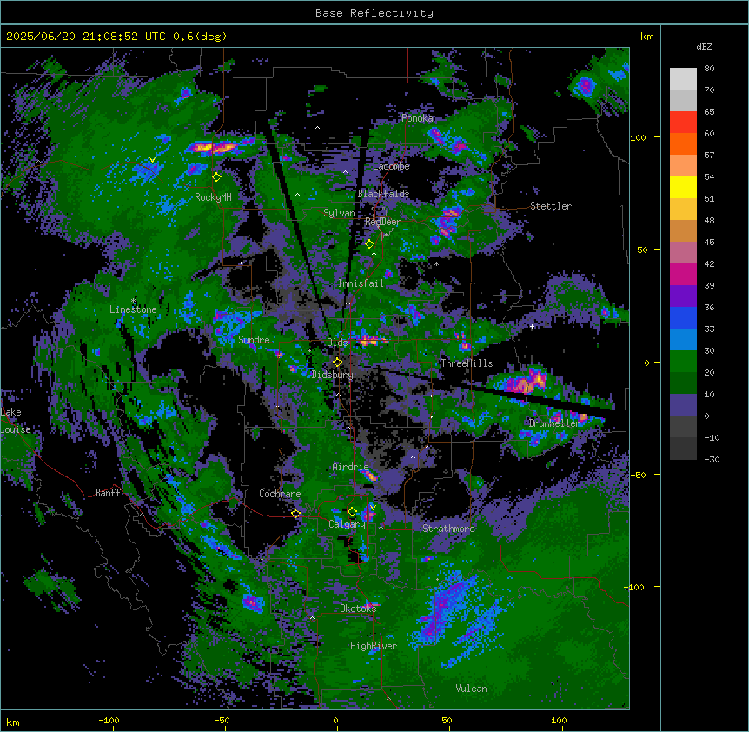Click the Drumheller city label
749x732 pixels.
(x=554, y=423)
